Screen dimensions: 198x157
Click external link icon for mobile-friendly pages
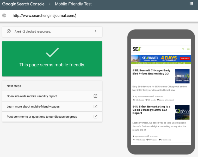coord(95,106)
